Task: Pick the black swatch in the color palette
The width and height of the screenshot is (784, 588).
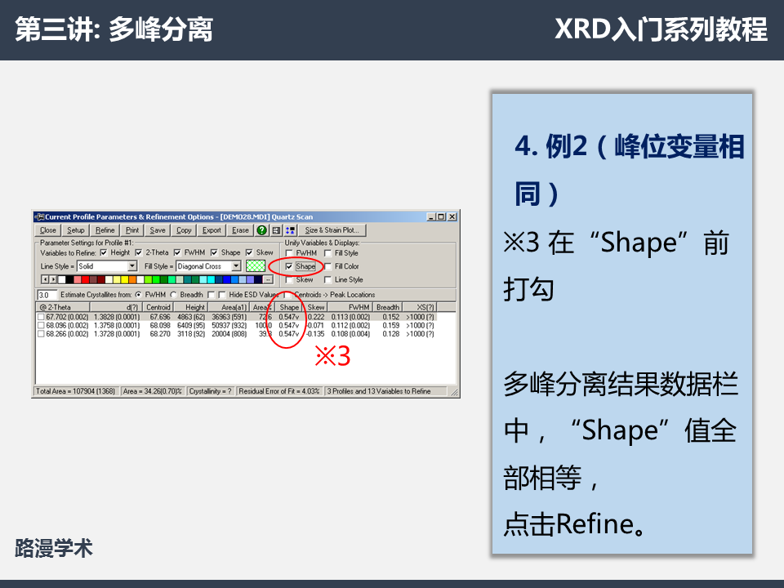Action: tap(69, 279)
